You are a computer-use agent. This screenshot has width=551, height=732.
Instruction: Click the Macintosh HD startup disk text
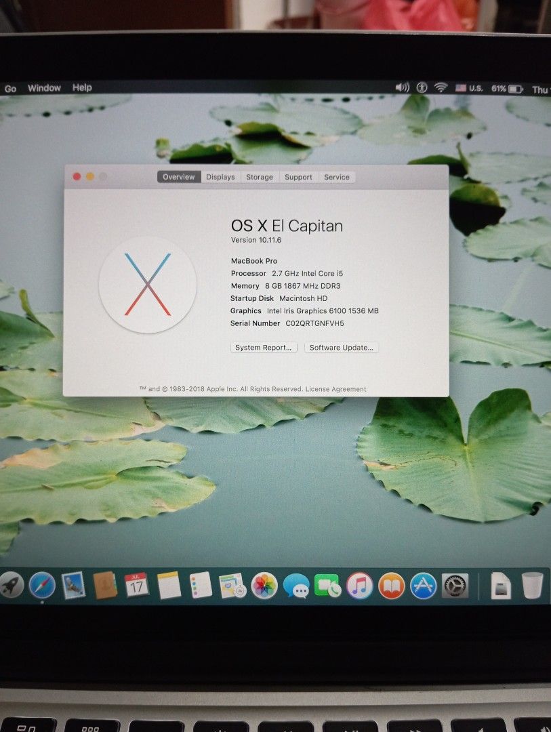(304, 298)
